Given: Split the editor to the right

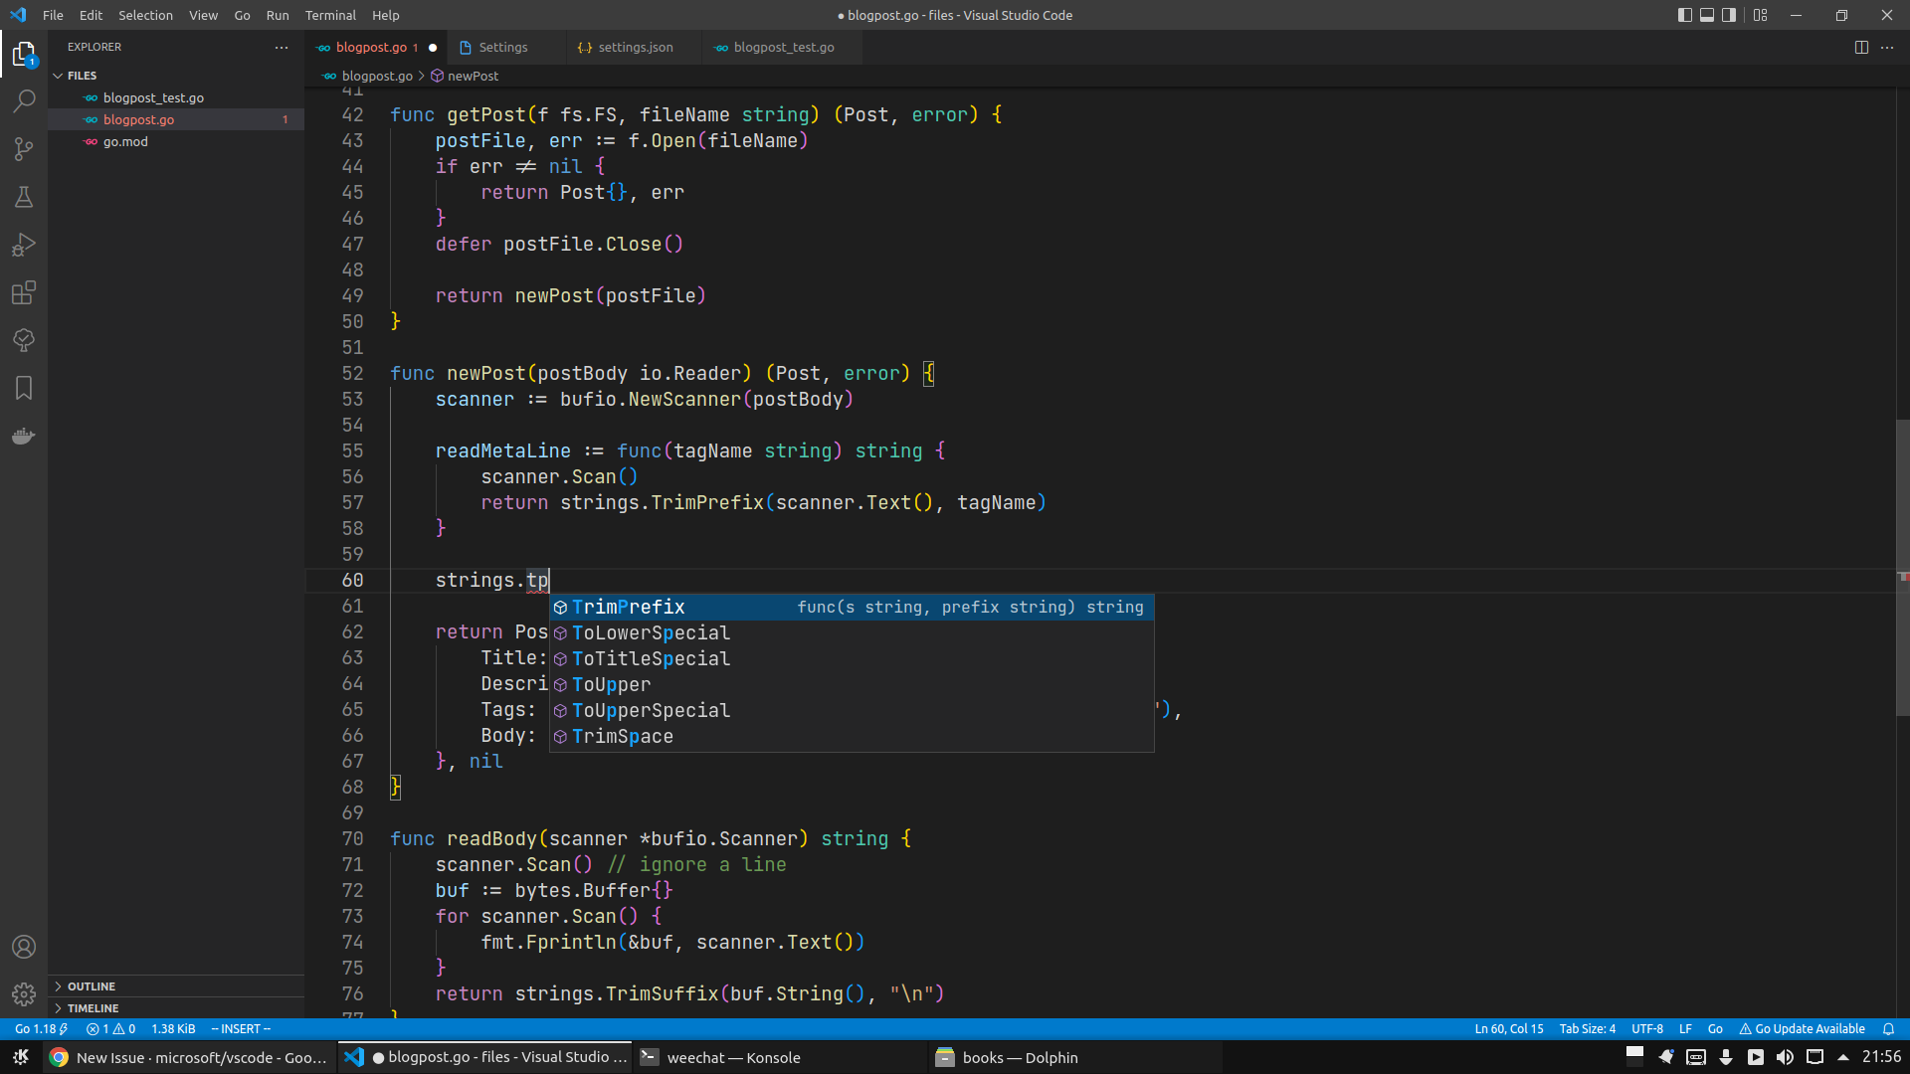Looking at the screenshot, I should click(1861, 47).
